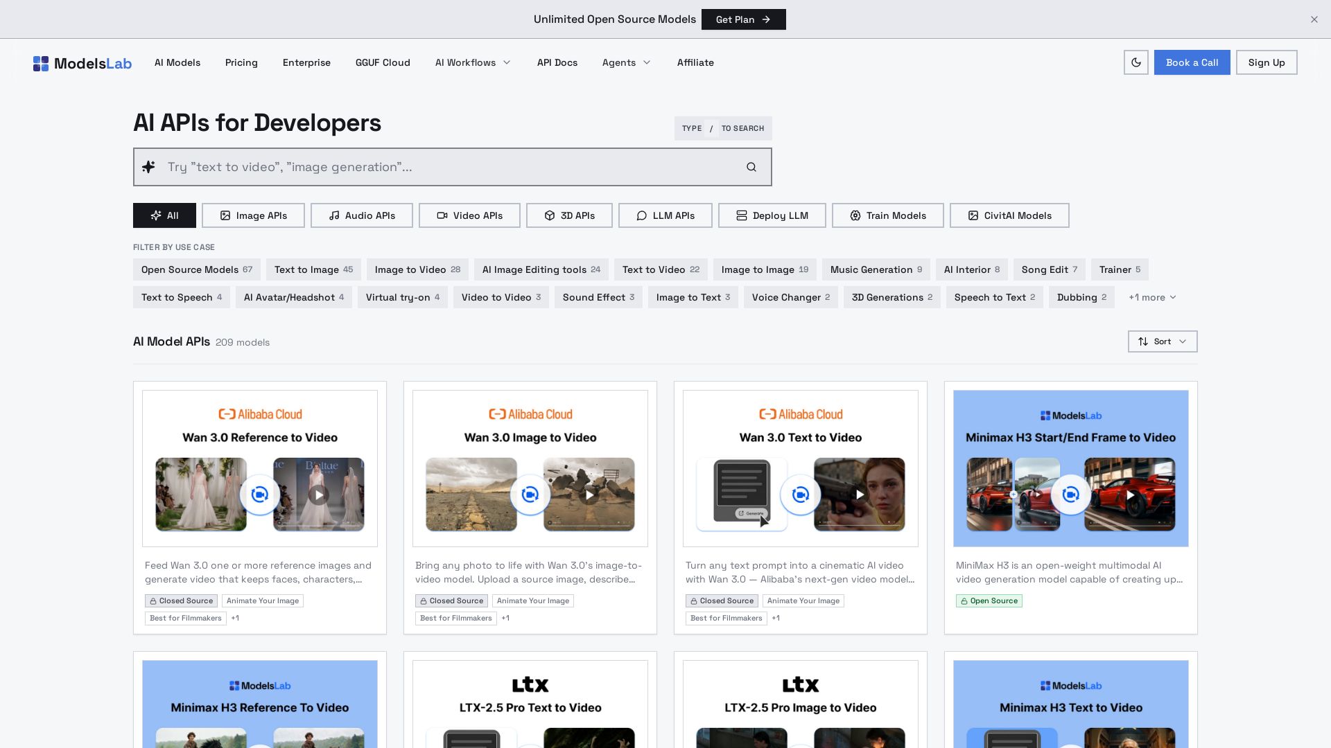The image size is (1331, 748).
Task: Open the Enterprise page
Action: [x=306, y=62]
